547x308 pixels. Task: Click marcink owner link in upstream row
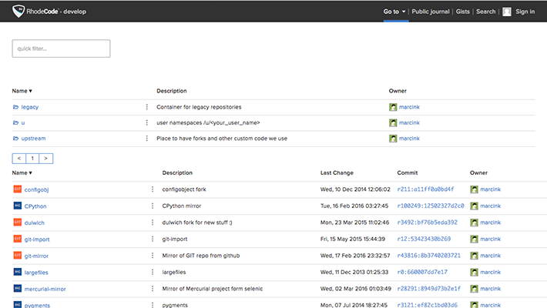tap(409, 139)
